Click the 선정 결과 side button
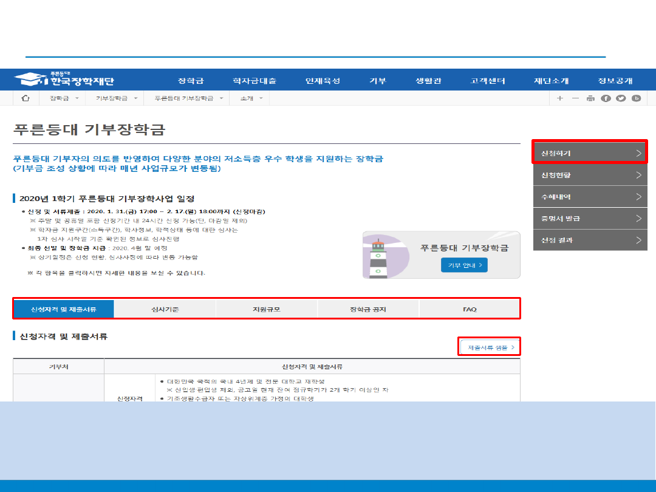The width and height of the screenshot is (656, 492). pos(590,240)
